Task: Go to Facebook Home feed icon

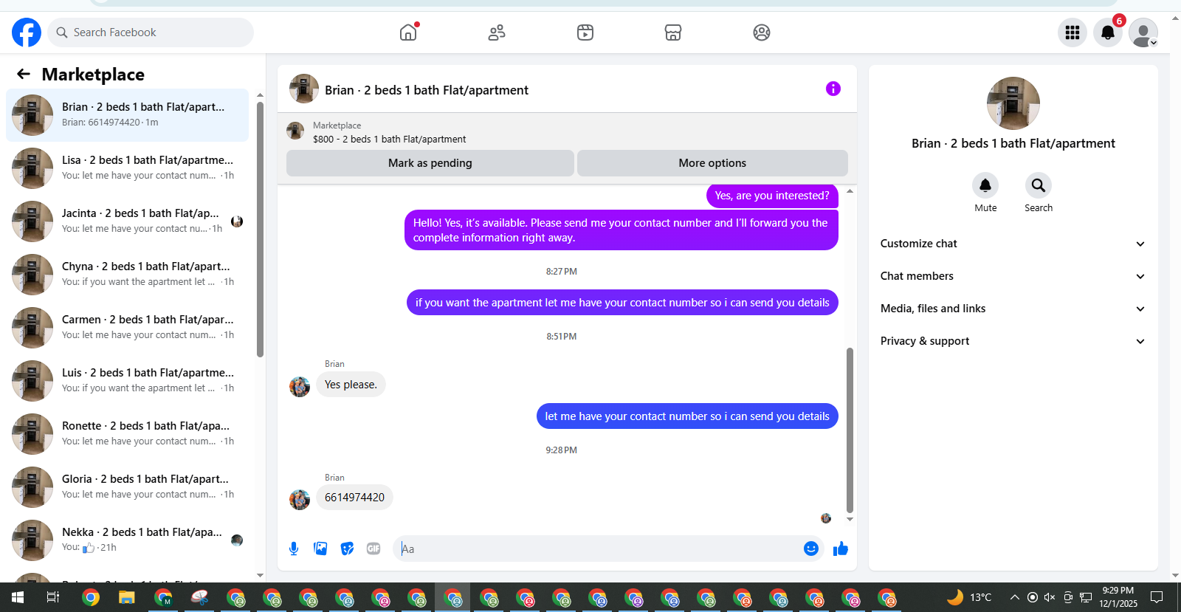Action: click(x=408, y=32)
